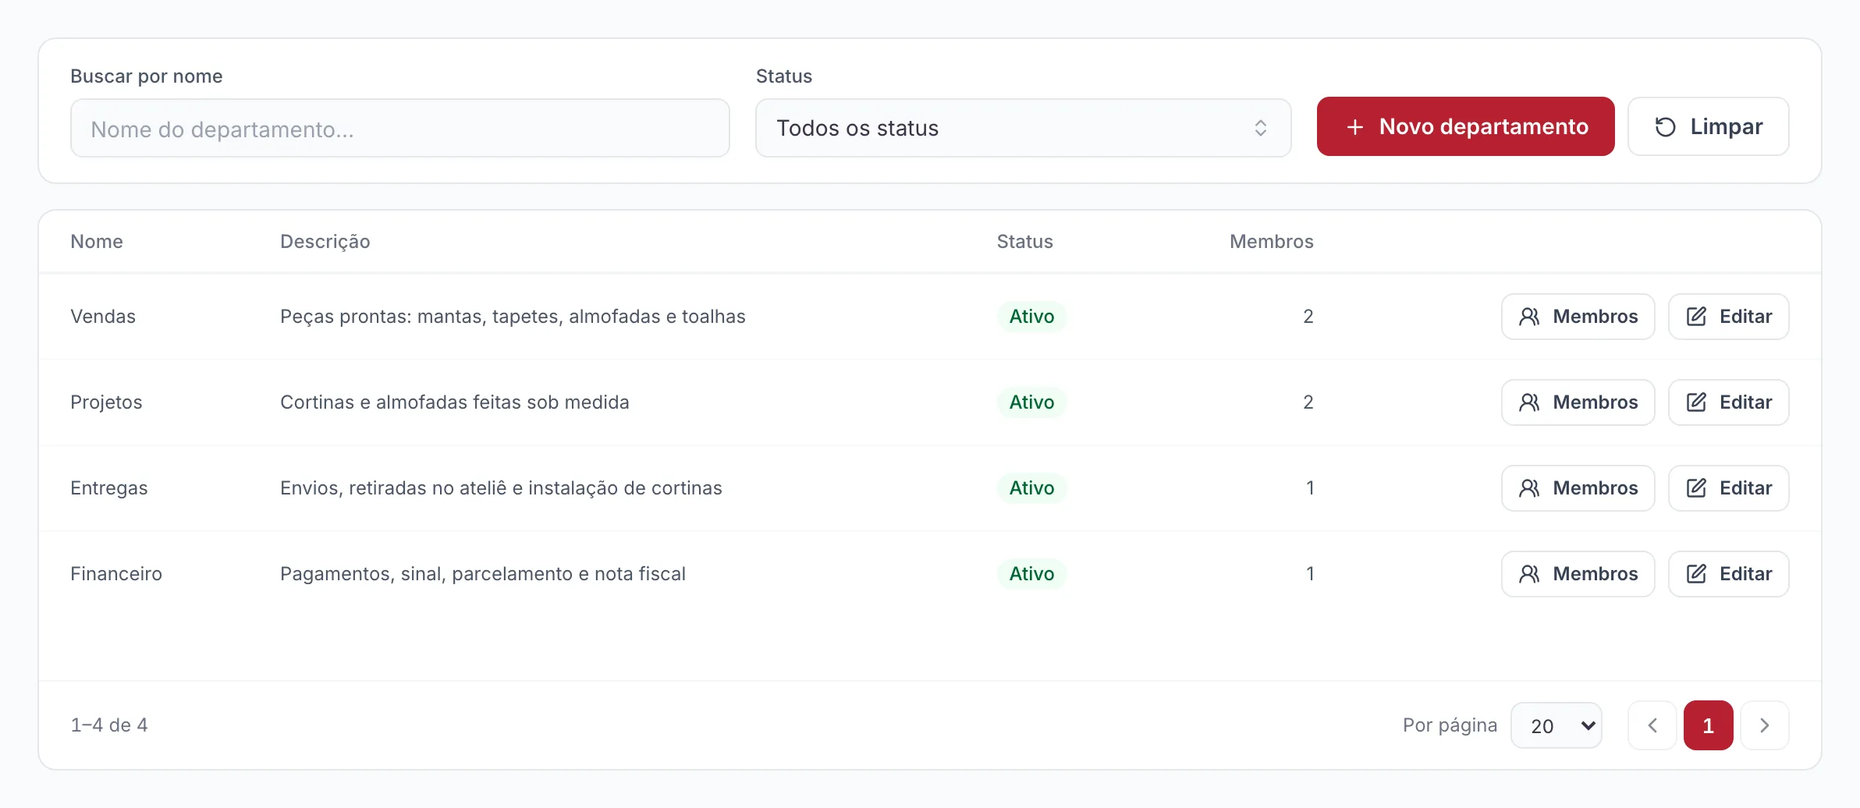Edit the Financeiro department
Viewport: 1860px width, 808px height.
1728,574
